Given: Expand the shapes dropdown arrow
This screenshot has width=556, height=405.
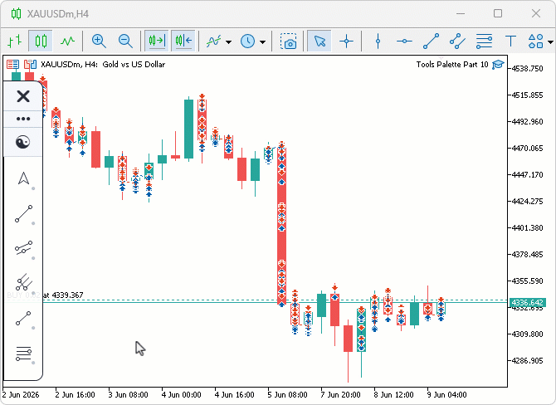Looking at the screenshot, I should click(550, 41).
